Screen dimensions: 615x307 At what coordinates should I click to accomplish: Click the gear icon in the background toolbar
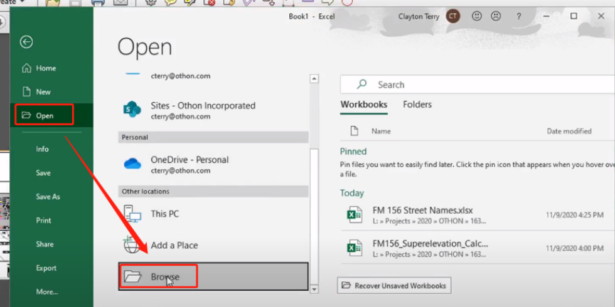point(151,3)
